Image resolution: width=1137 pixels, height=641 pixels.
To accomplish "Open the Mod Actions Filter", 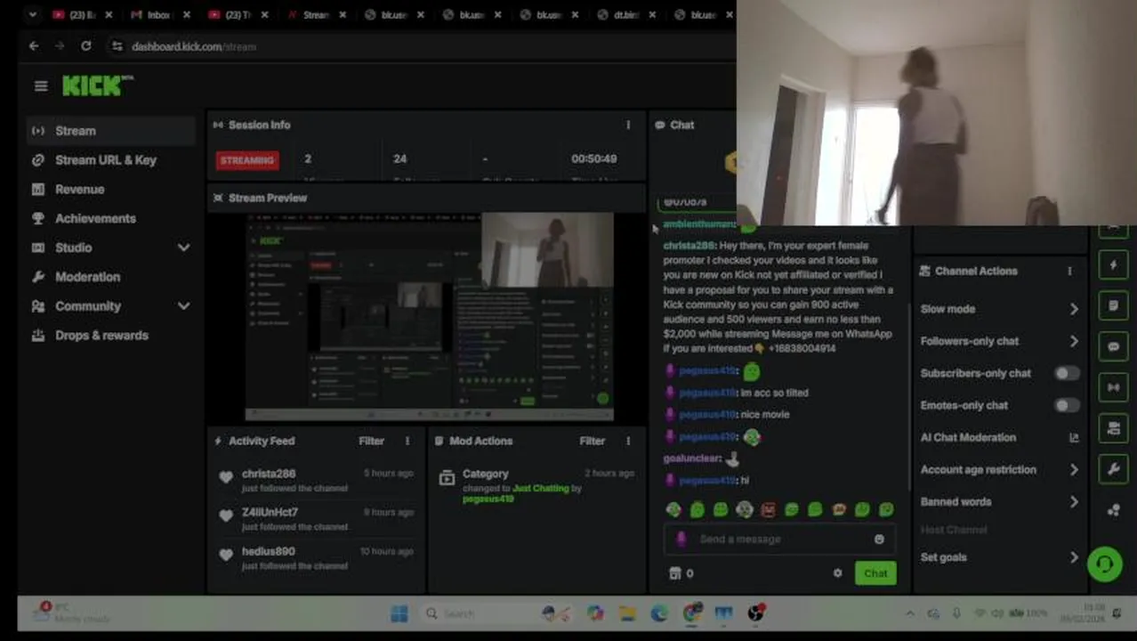I will (593, 441).
